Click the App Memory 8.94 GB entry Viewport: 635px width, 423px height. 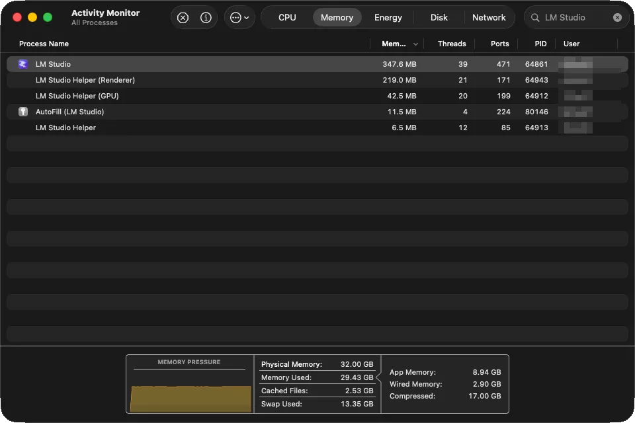[445, 372]
